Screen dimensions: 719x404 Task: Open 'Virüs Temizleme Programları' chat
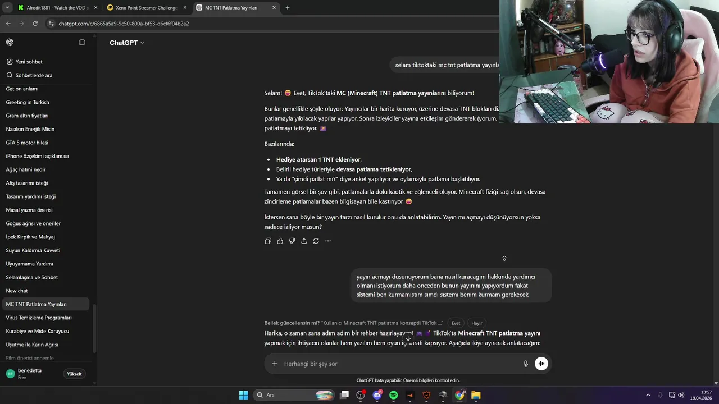[x=46, y=318]
